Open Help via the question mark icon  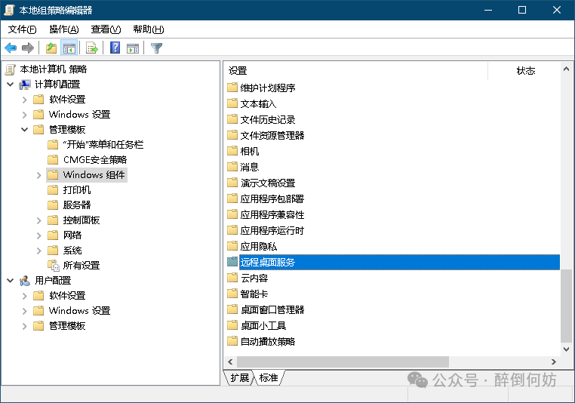[x=115, y=48]
